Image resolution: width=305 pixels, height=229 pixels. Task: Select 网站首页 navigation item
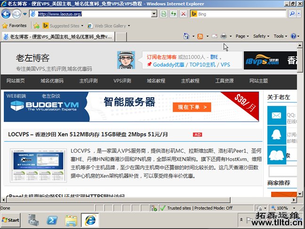click(16, 81)
